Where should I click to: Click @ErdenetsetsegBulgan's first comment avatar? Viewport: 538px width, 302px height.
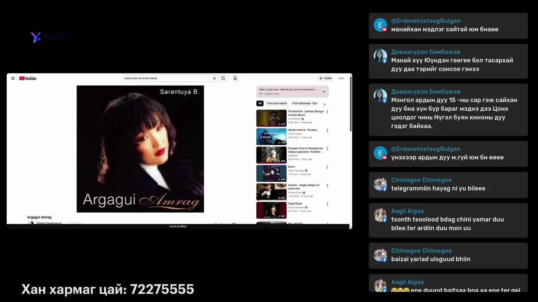380,25
